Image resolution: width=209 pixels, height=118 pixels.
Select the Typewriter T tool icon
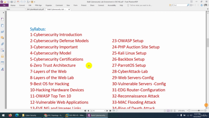point(32,2)
